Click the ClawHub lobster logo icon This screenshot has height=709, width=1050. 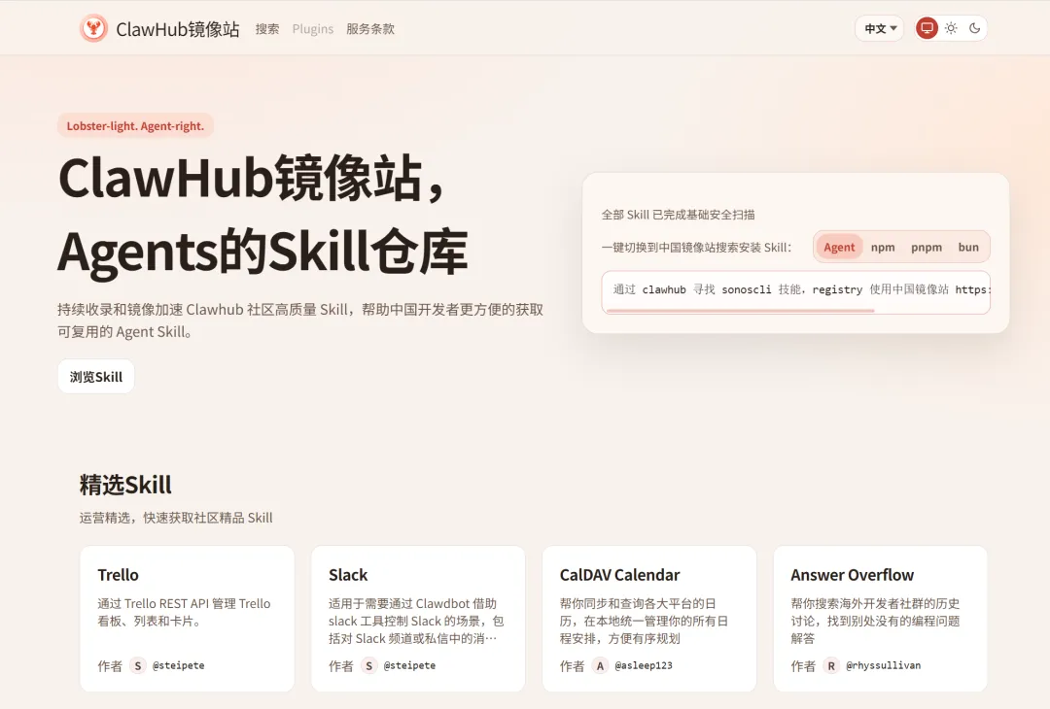pyautogui.click(x=93, y=29)
